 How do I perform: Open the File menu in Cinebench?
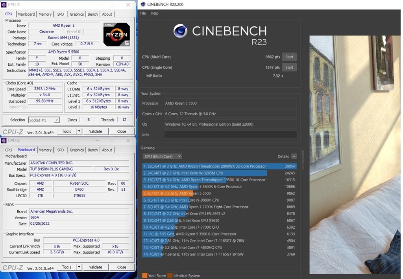(x=142, y=13)
